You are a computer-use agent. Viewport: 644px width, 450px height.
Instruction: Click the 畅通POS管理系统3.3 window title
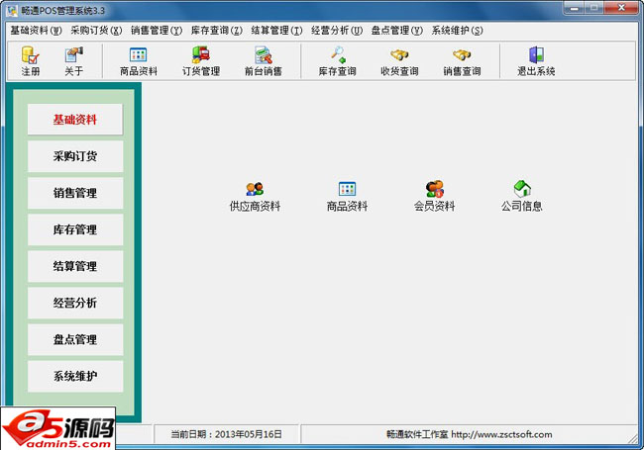(x=62, y=11)
